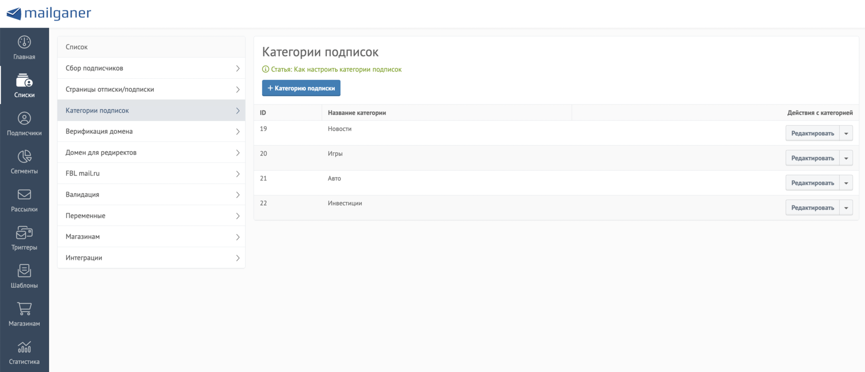Expand FBL mail.ru chevron
The image size is (865, 372).
[x=238, y=174]
